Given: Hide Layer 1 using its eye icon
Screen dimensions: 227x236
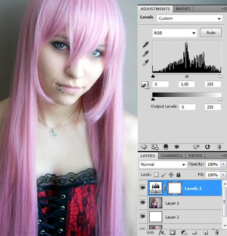Looking at the screenshot, I should coord(143,202).
